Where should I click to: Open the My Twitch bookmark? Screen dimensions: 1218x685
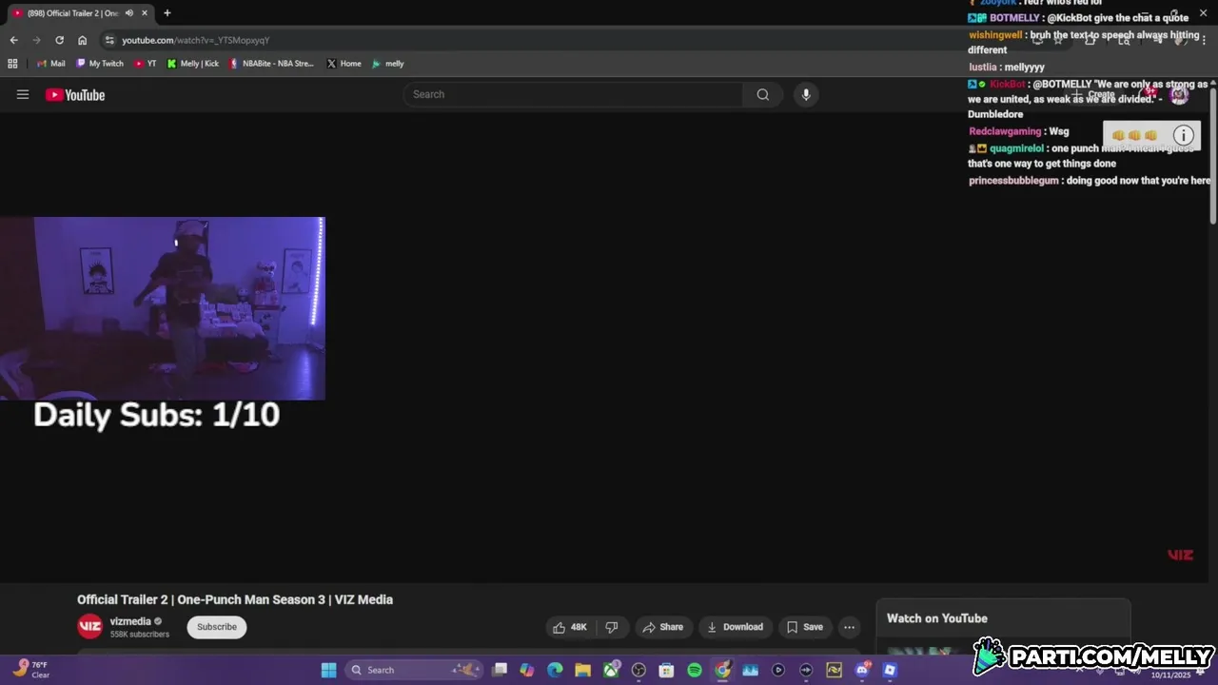click(100, 64)
